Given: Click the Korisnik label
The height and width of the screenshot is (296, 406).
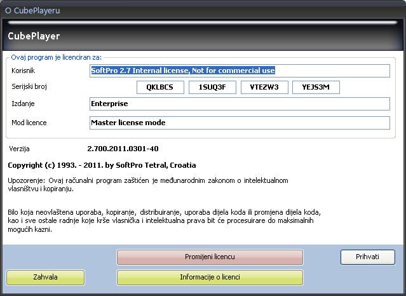Looking at the screenshot, I should click(x=23, y=71).
